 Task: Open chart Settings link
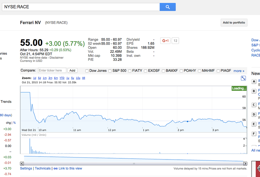[x=26, y=168]
